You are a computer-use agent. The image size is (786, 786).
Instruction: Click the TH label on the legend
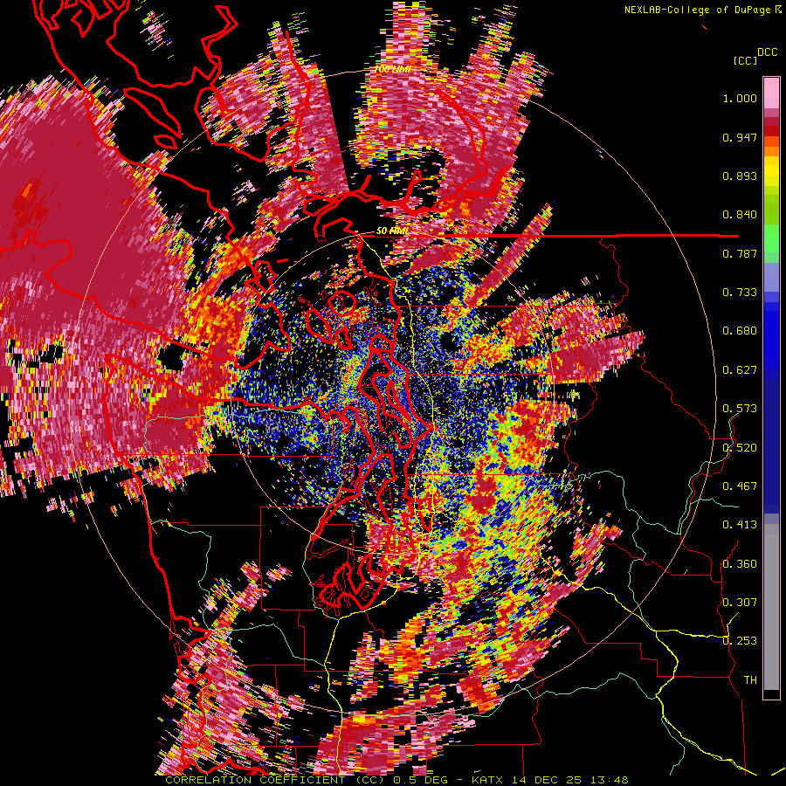coord(750,679)
